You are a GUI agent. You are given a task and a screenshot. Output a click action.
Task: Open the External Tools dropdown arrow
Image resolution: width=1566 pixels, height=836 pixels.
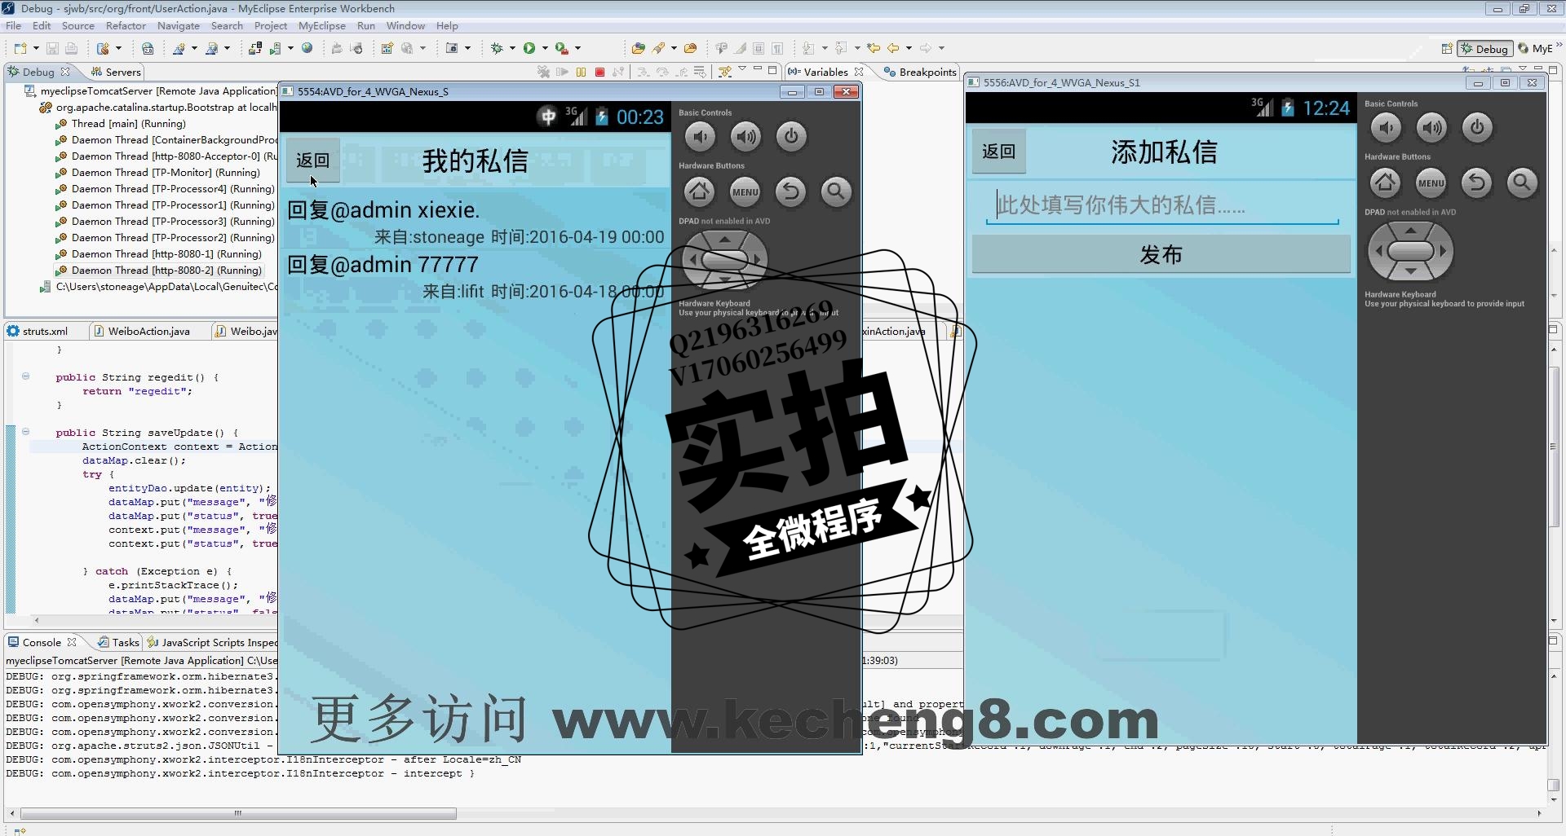(x=577, y=48)
